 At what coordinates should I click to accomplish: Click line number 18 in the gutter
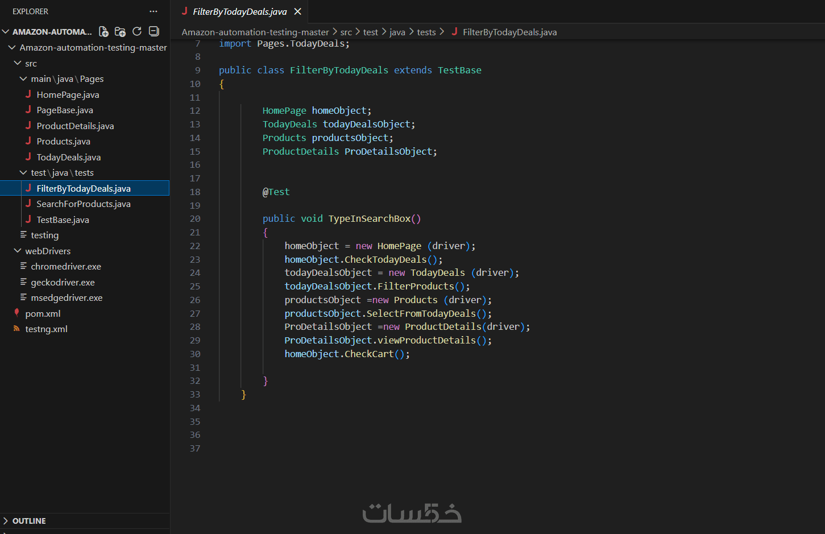pos(195,192)
